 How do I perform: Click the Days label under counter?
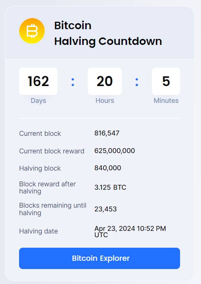[x=38, y=101]
